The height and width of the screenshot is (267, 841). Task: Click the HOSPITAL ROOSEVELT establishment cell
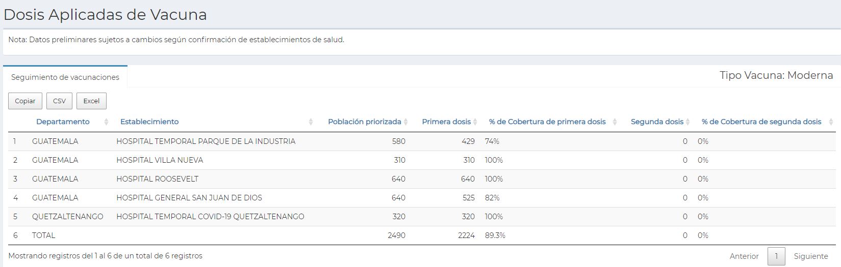pyautogui.click(x=157, y=179)
